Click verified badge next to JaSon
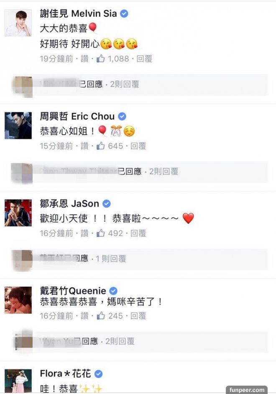This screenshot has height=394, width=276. click(107, 204)
